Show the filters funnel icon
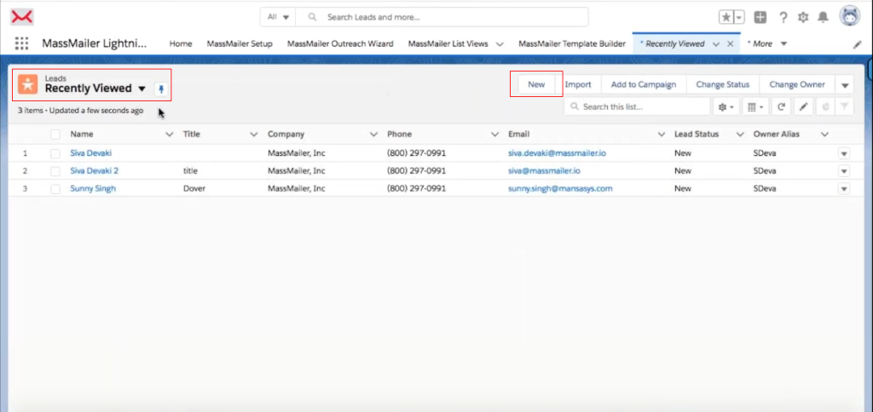This screenshot has height=412, width=873. 844,106
